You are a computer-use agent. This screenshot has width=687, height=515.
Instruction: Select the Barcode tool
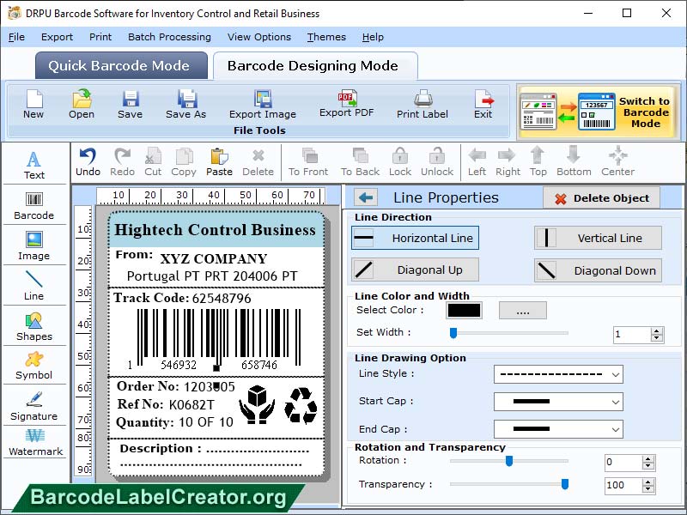tap(34, 206)
